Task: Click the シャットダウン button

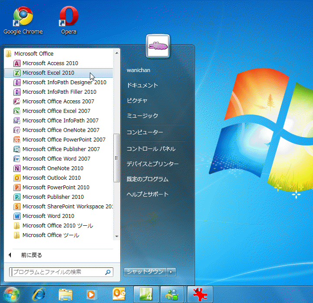Action: (x=145, y=272)
